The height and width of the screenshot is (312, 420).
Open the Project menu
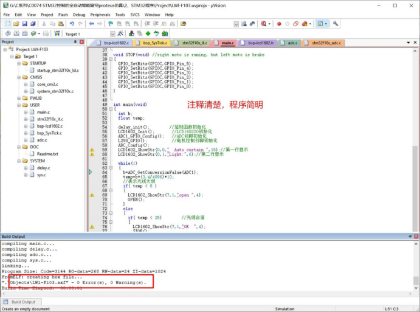coord(47,15)
